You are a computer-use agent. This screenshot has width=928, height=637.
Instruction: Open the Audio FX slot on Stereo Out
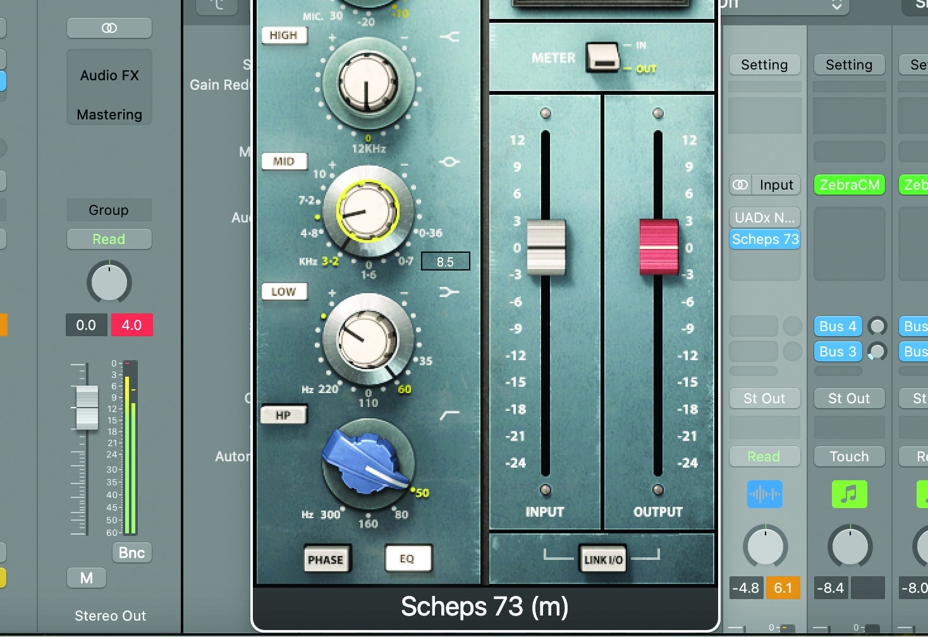point(109,75)
